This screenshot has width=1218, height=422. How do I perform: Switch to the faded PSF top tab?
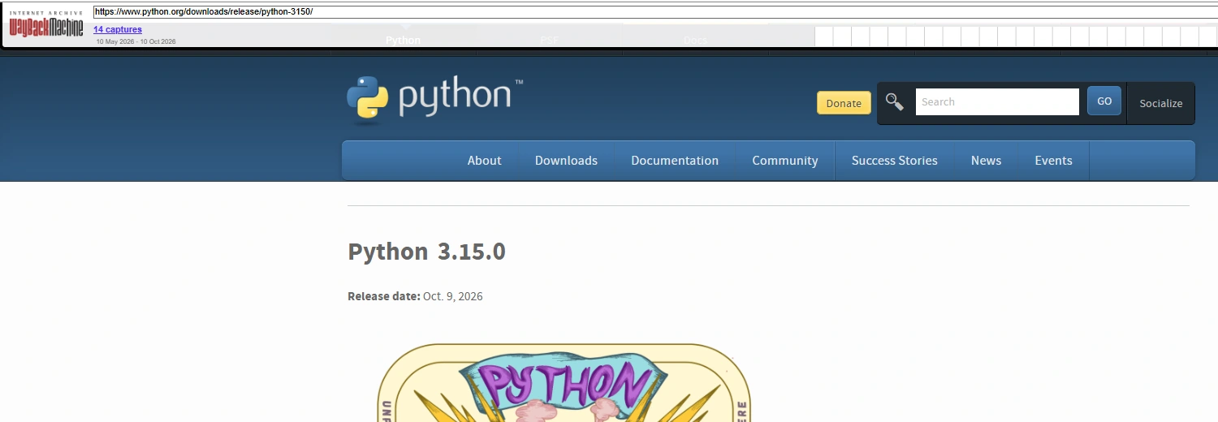pos(550,40)
